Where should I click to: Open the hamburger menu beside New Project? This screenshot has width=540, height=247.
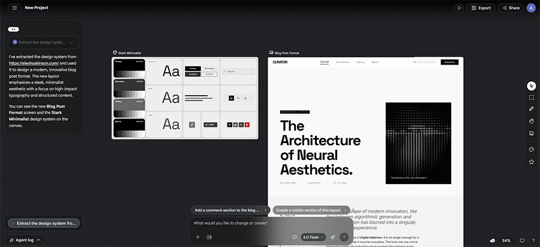coord(14,8)
